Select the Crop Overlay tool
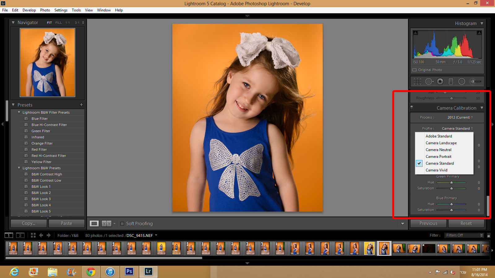This screenshot has width=495, height=278. click(x=417, y=82)
